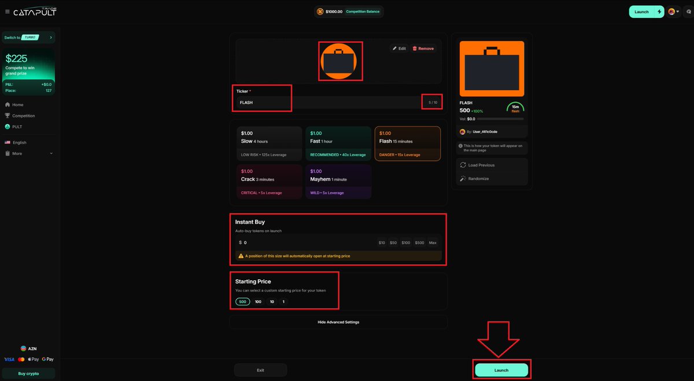Remove the token image

(x=423, y=49)
